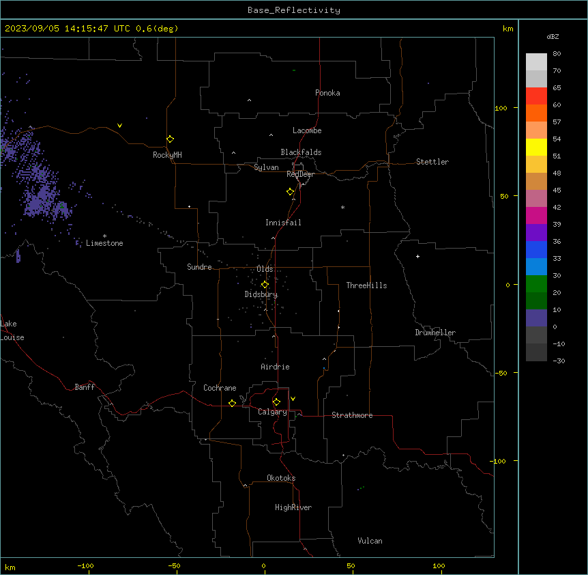Click the Base_Reflectivity title
This screenshot has width=588, height=575.
coord(294,10)
